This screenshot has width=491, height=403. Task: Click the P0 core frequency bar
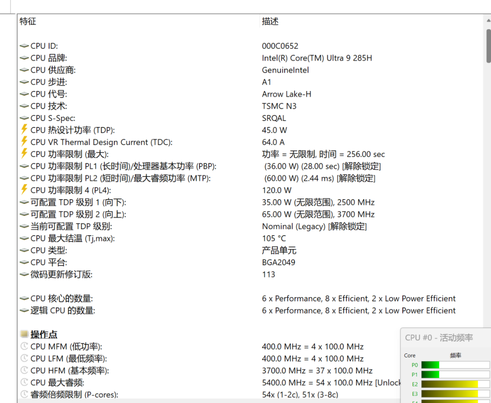coord(455,365)
